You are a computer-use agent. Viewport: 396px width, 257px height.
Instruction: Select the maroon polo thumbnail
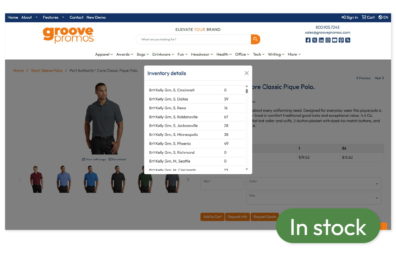[x=37, y=179]
